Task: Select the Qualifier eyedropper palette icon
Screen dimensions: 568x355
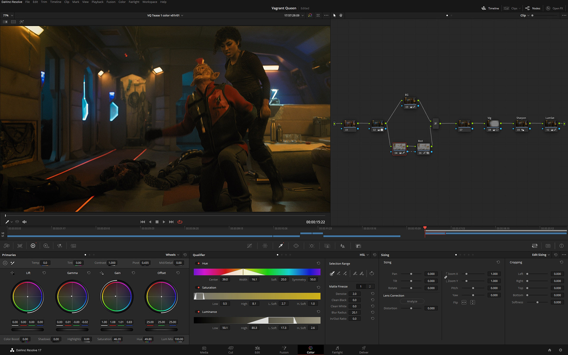Action: coord(281,246)
